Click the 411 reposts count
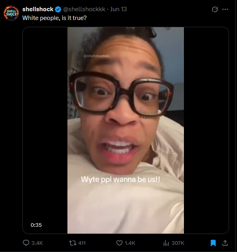This screenshot has width=237, height=252. point(82,243)
